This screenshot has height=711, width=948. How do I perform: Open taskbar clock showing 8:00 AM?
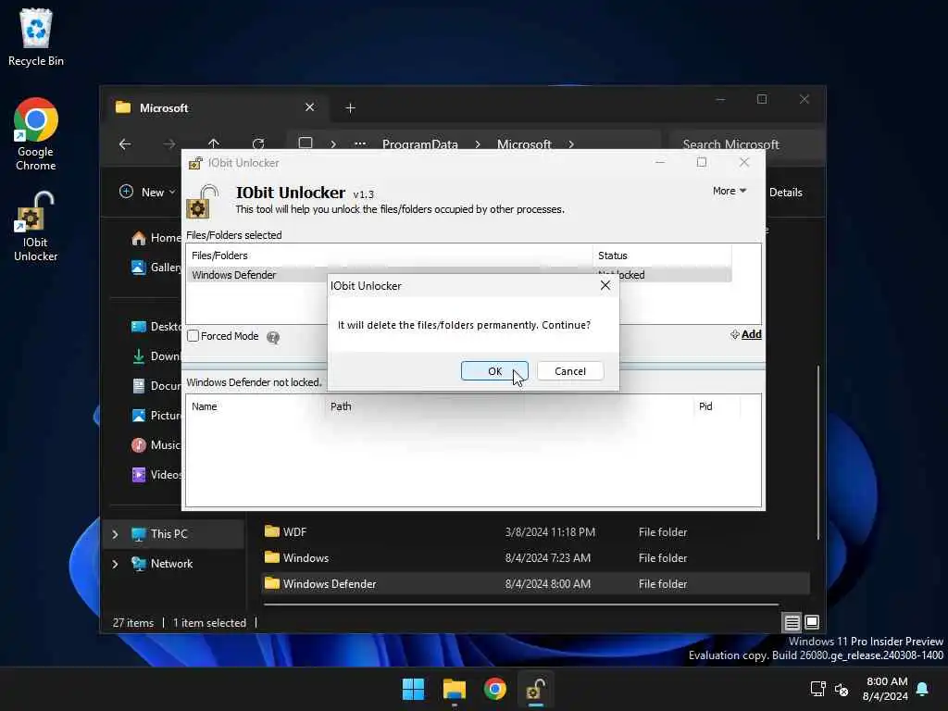[x=885, y=689]
